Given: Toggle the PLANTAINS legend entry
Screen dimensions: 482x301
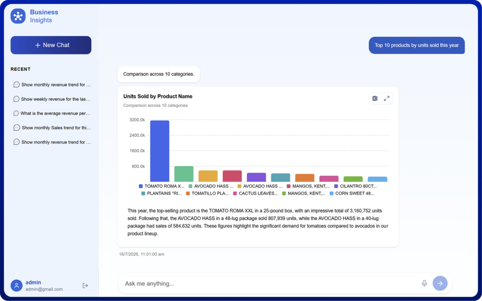Looking at the screenshot, I should click(161, 194).
